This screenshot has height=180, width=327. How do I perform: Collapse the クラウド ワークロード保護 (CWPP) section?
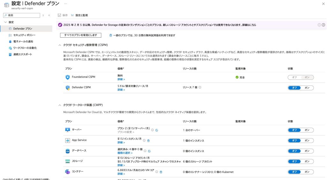(x=60, y=105)
